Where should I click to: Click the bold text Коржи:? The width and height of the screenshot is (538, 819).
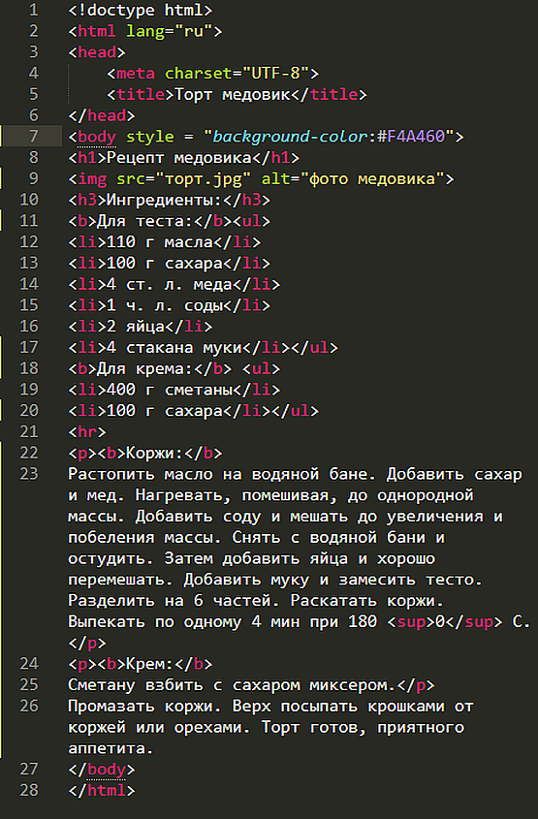(x=154, y=453)
